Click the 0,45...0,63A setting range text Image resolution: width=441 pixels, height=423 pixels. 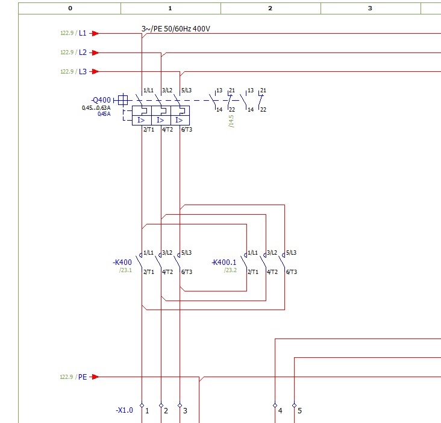96,108
